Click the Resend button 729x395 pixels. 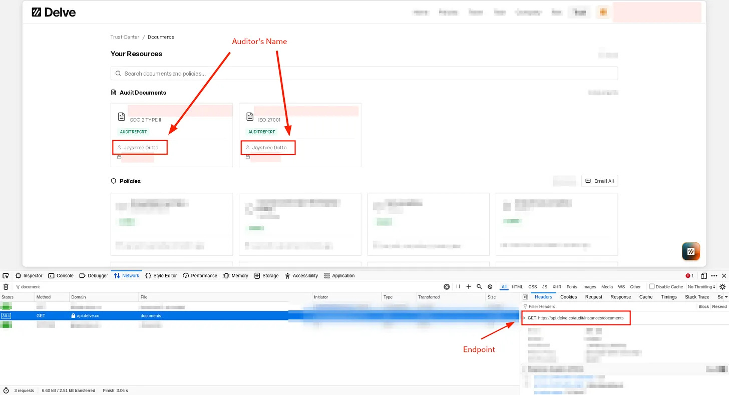719,306
